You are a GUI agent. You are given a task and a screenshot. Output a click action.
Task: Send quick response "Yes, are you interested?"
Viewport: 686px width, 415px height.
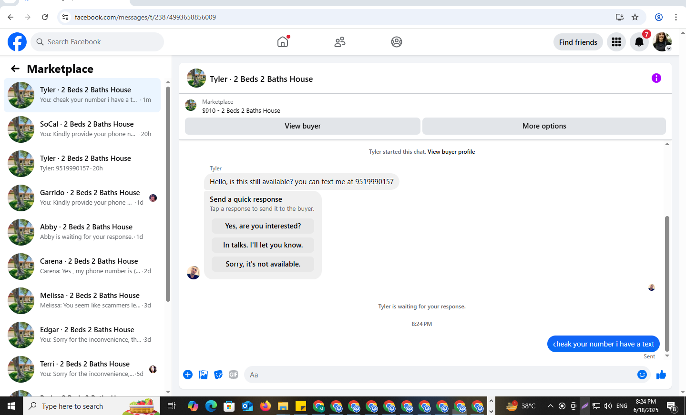pos(263,226)
